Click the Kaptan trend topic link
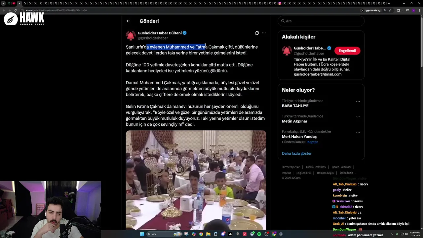 pos(313,142)
